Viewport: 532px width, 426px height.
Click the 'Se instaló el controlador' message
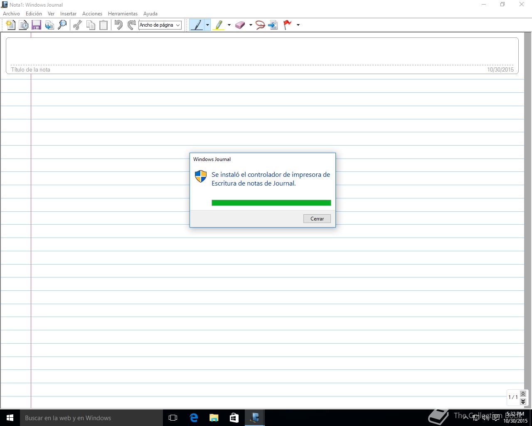coord(271,179)
